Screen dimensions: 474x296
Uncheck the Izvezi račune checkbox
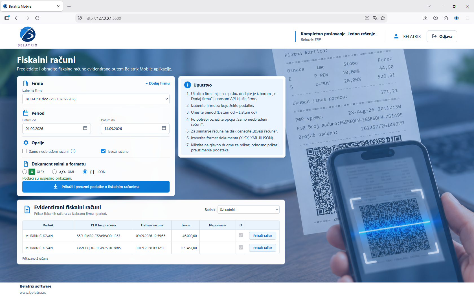pyautogui.click(x=103, y=151)
